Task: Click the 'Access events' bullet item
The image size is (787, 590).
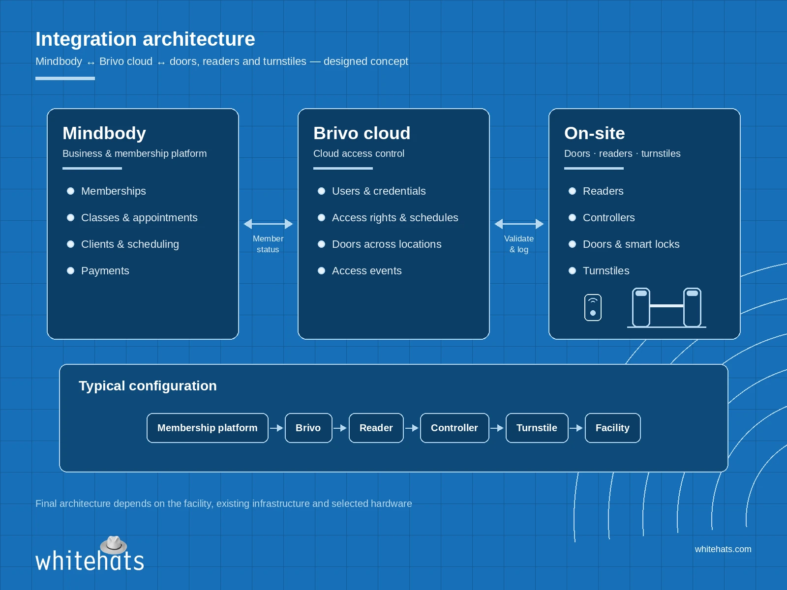Action: coord(360,271)
